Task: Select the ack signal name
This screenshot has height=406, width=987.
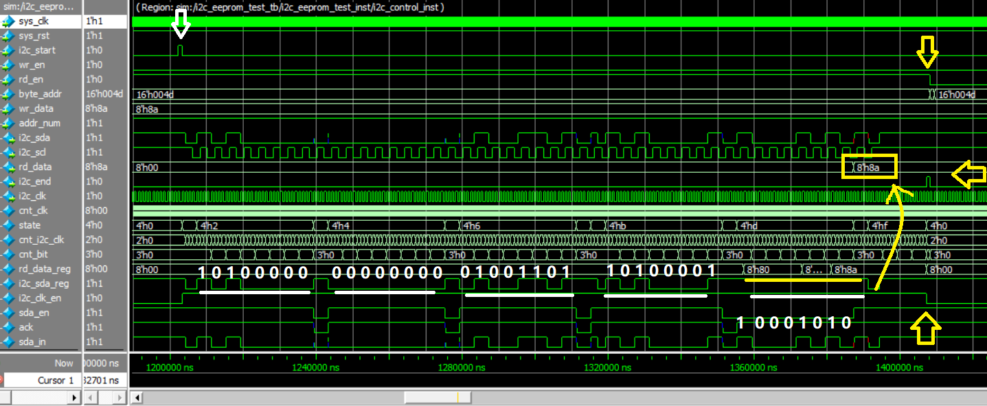Action: pyautogui.click(x=25, y=327)
